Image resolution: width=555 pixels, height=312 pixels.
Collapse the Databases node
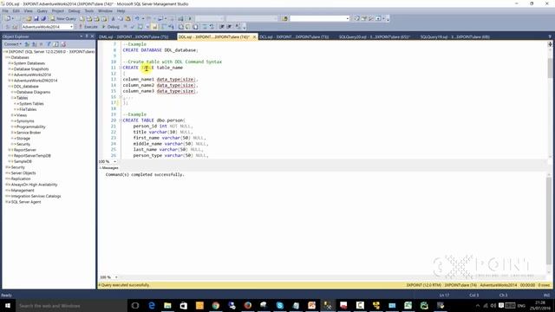pyautogui.click(x=8, y=57)
